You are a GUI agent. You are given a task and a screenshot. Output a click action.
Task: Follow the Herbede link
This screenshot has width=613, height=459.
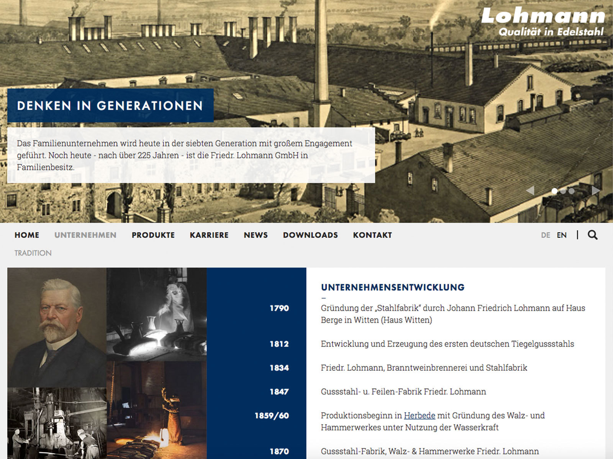pyautogui.click(x=420, y=415)
